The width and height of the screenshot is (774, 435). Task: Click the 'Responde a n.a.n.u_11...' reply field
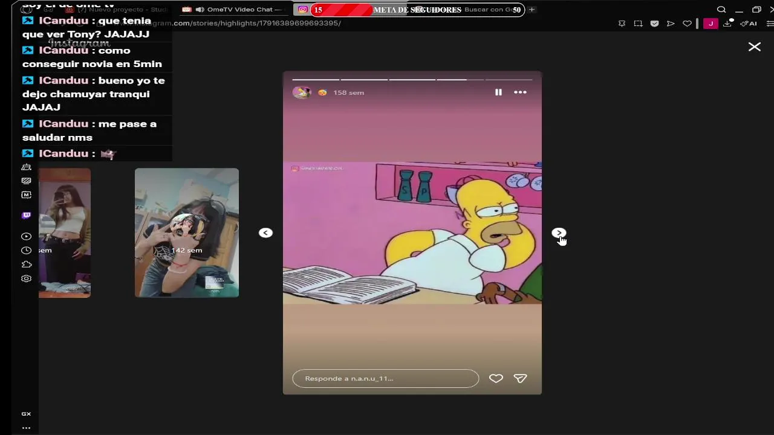point(385,378)
